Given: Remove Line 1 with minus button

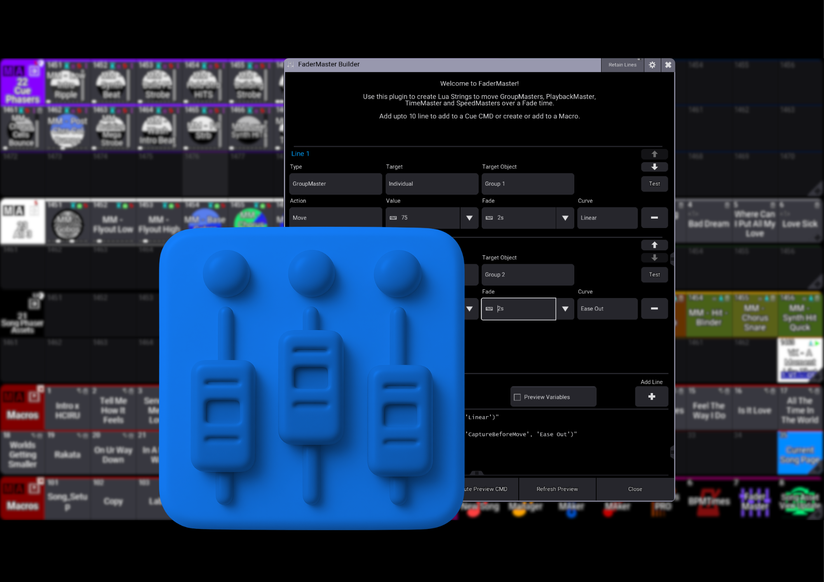Looking at the screenshot, I should [x=654, y=218].
